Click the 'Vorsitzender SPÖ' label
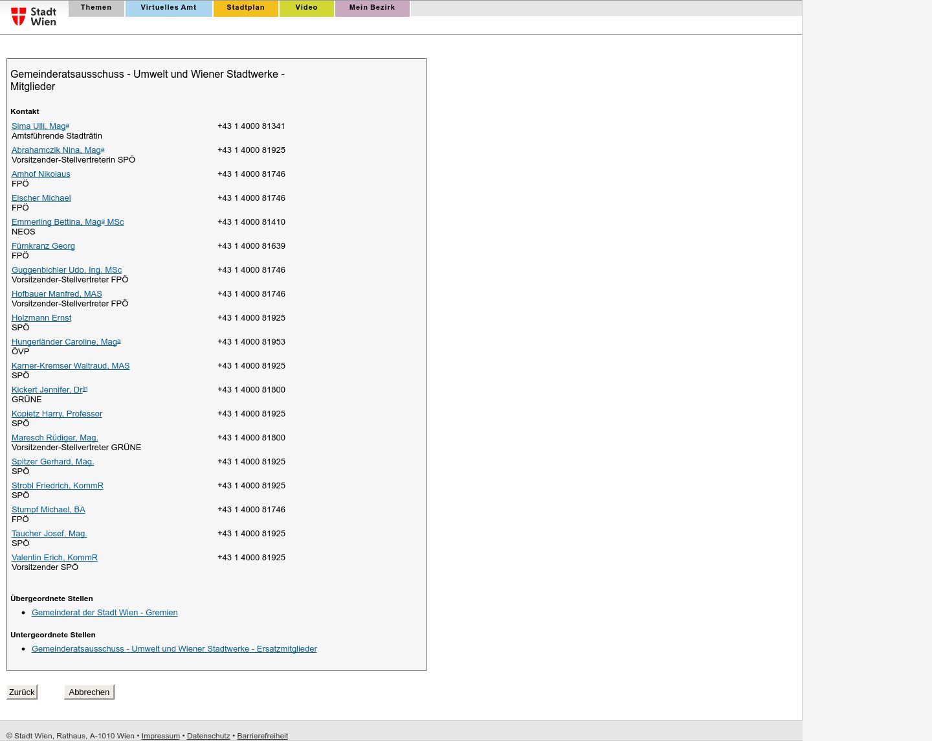The width and height of the screenshot is (932, 741). 45,567
